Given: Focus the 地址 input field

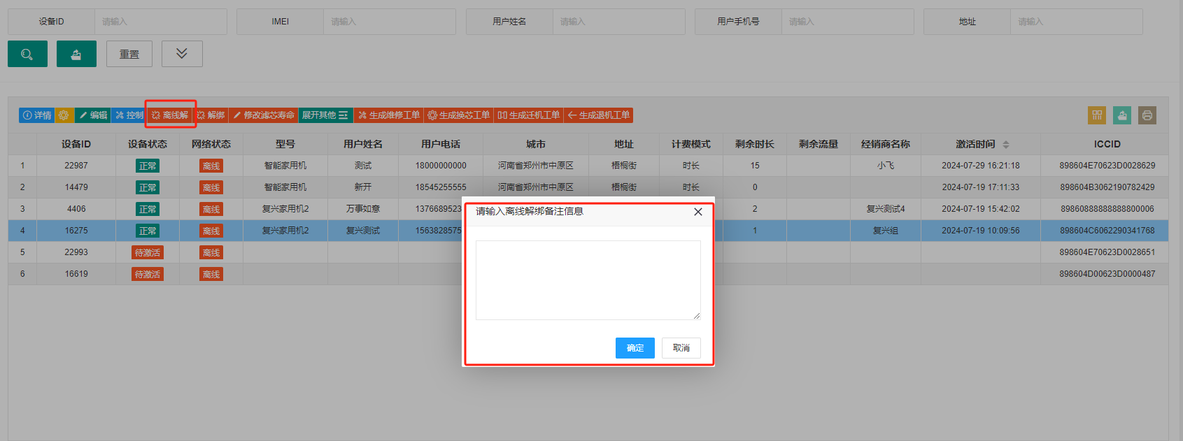Looking at the screenshot, I should [1077, 22].
